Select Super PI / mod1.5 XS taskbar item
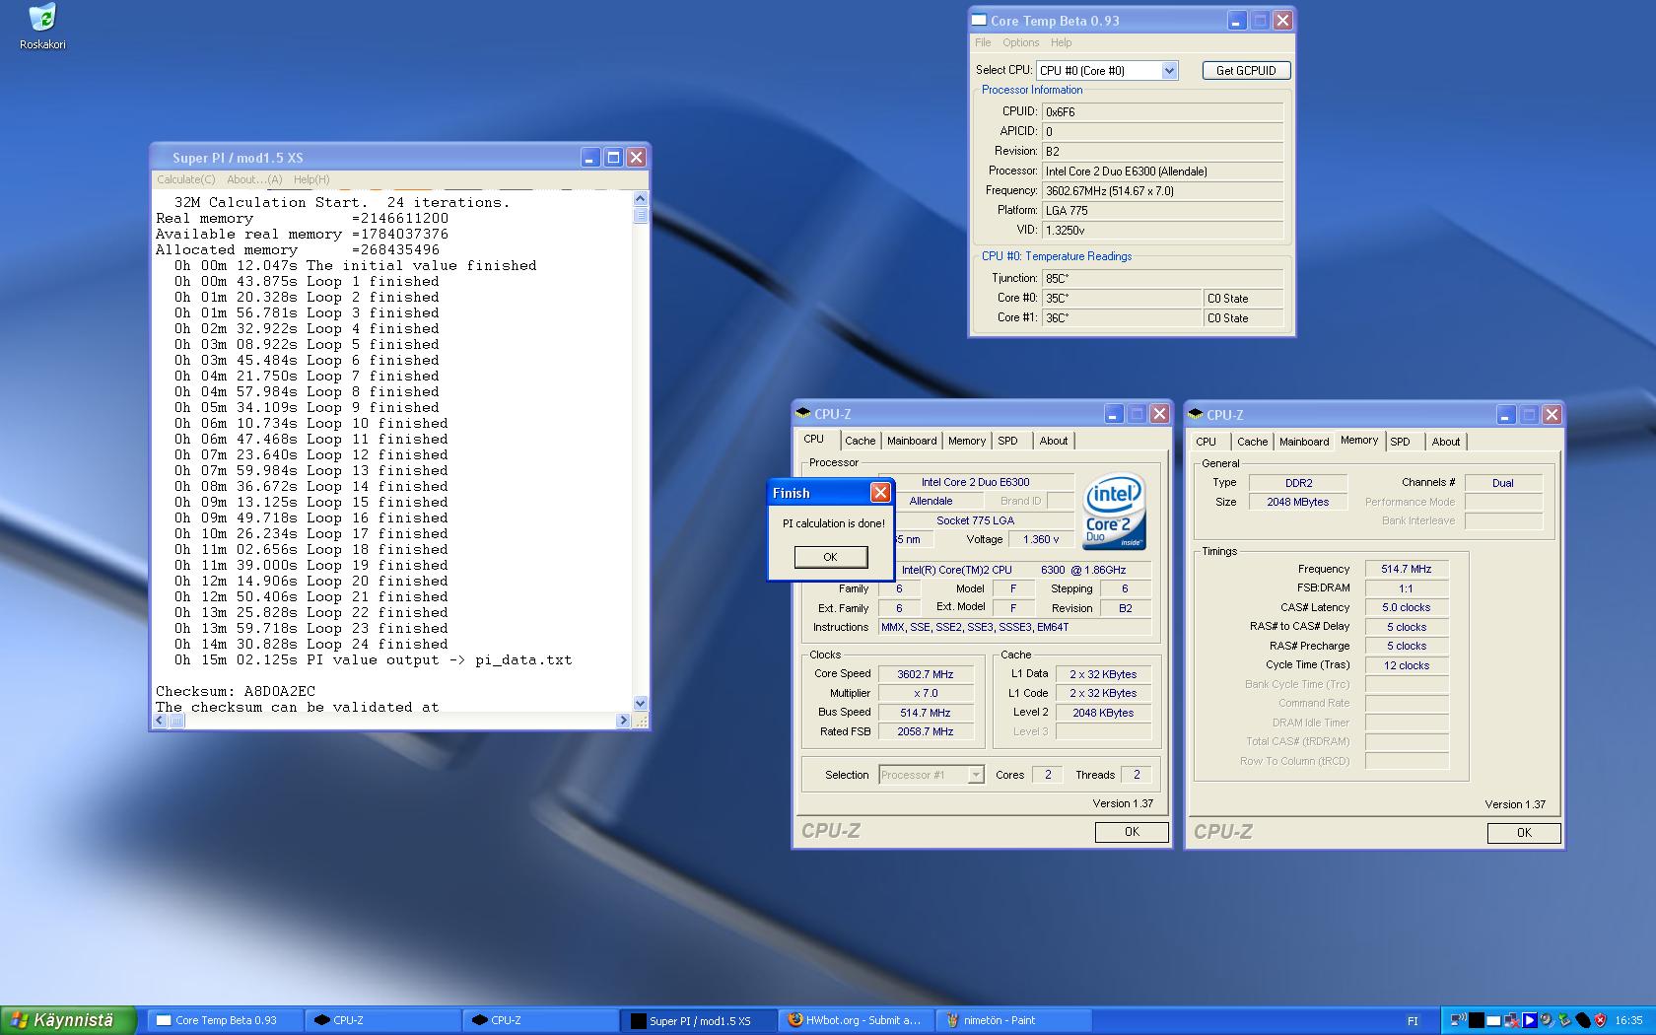1656x1035 pixels. [698, 1020]
